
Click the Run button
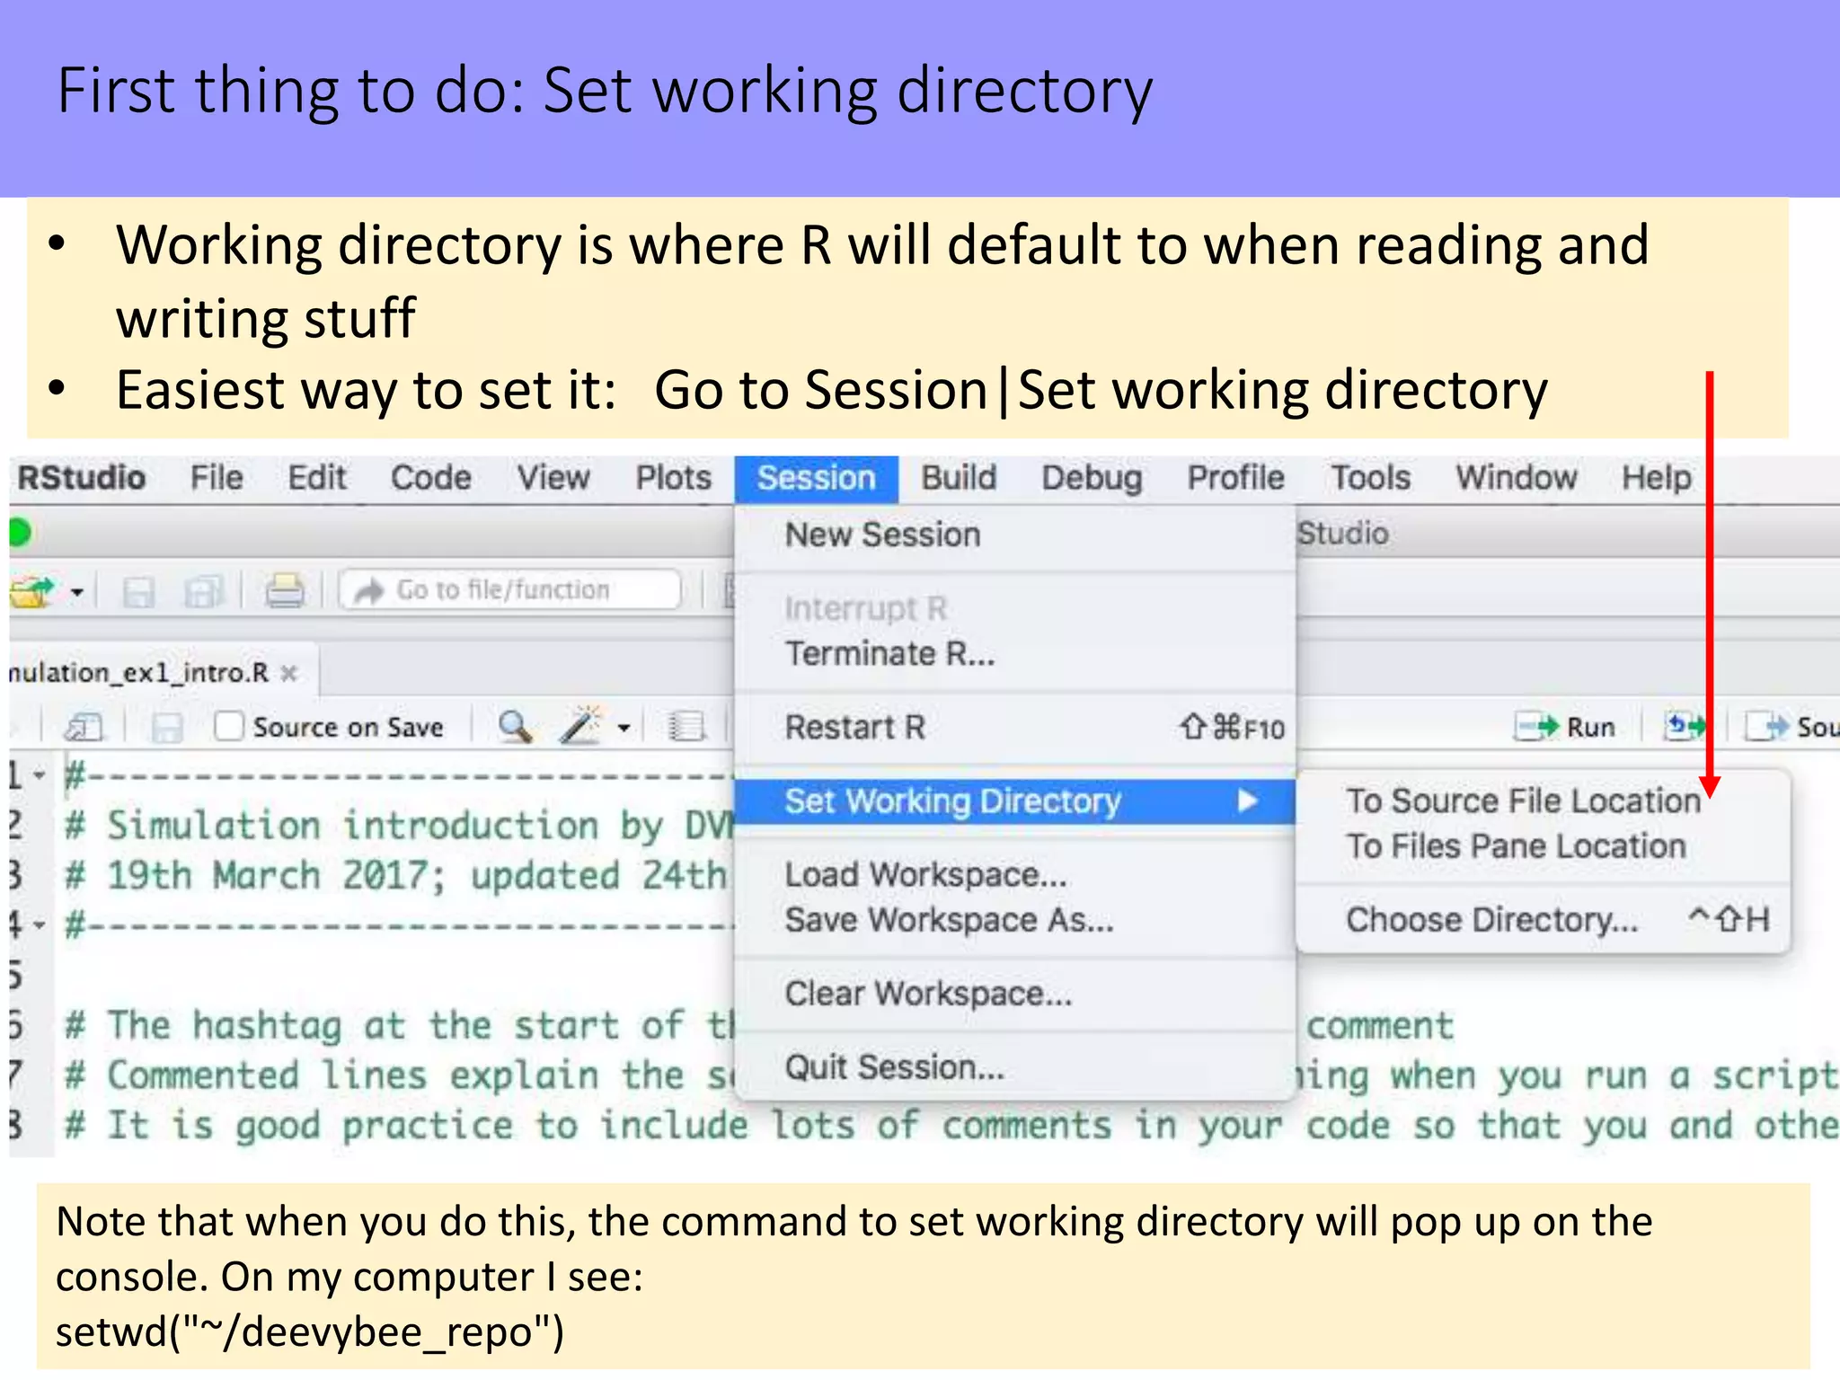coord(1565,727)
